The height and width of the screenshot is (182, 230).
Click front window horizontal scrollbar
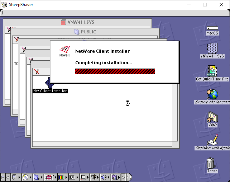pyautogui.click(x=102, y=144)
